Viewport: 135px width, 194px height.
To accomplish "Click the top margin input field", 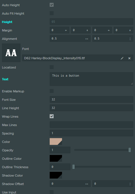I will [x=123, y=30].
